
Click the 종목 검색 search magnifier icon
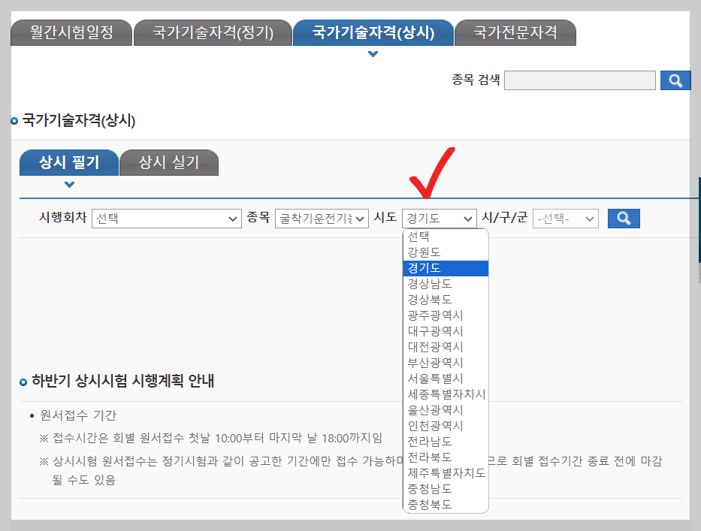[x=675, y=80]
